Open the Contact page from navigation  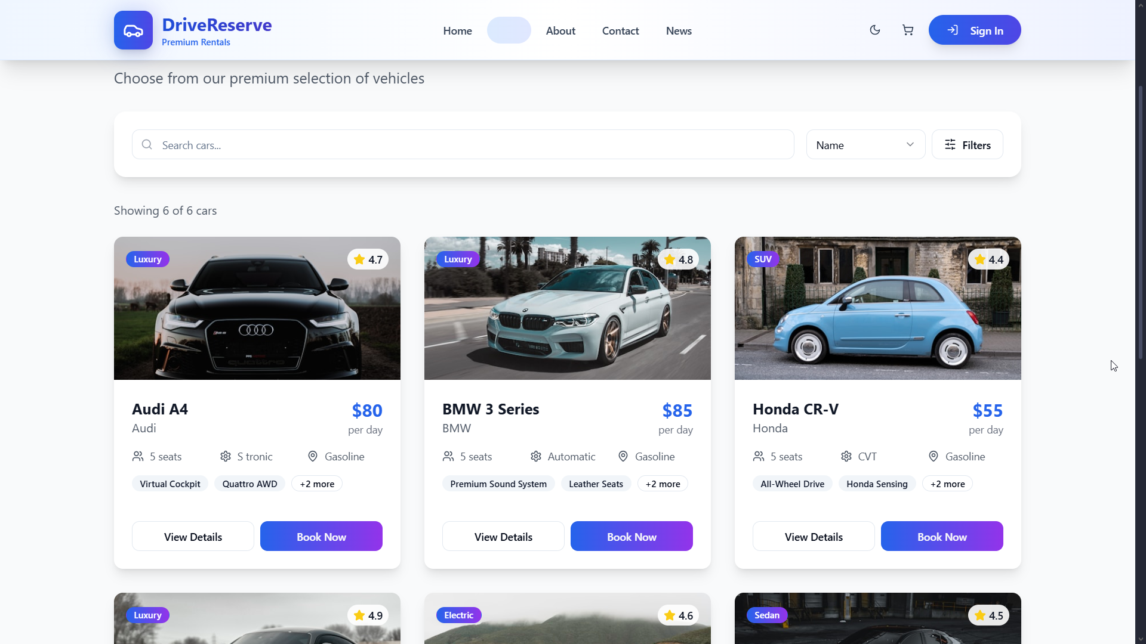(x=620, y=30)
